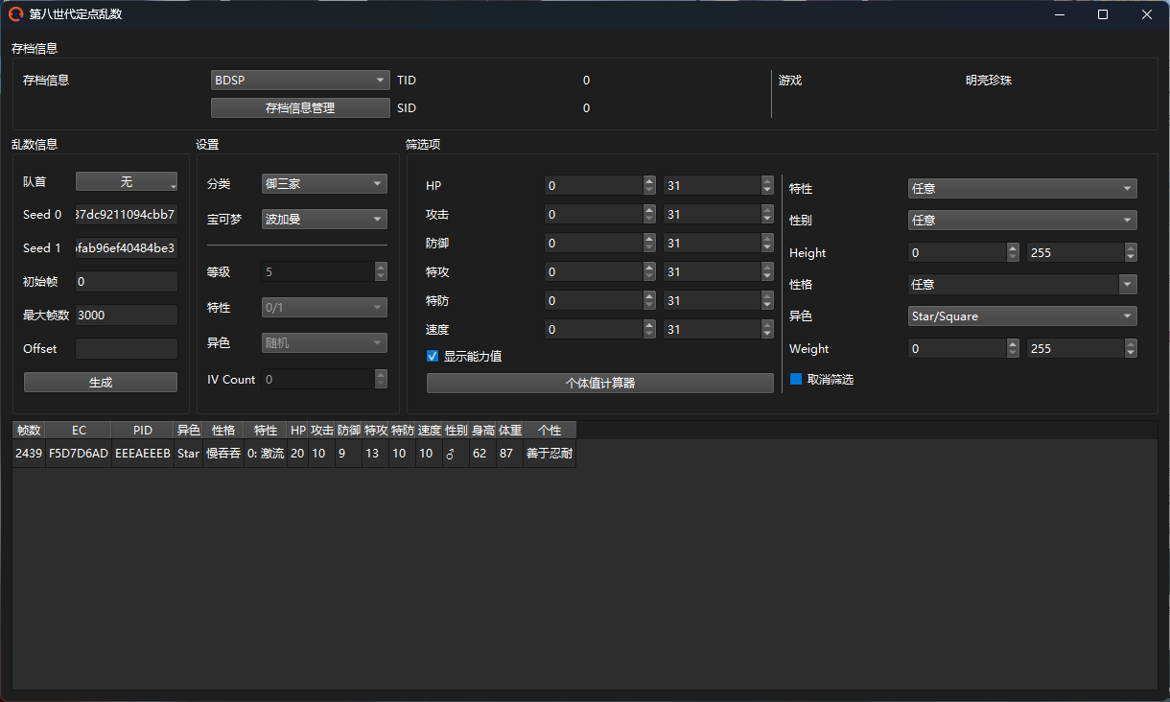Image resolution: width=1170 pixels, height=702 pixels.
Task: Open the 宝可梦 波加曼 dropdown
Action: point(324,220)
